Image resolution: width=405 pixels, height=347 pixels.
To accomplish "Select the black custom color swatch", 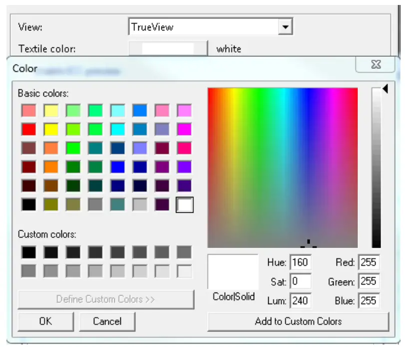I will [x=28, y=252].
